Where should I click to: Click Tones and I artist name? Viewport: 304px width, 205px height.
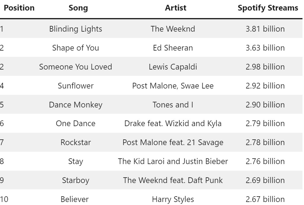coord(173,105)
